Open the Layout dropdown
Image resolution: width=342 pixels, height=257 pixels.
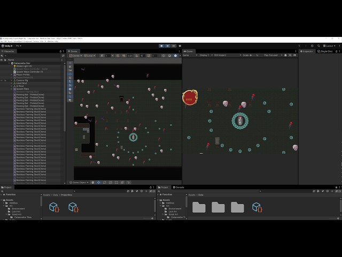coord(329,46)
